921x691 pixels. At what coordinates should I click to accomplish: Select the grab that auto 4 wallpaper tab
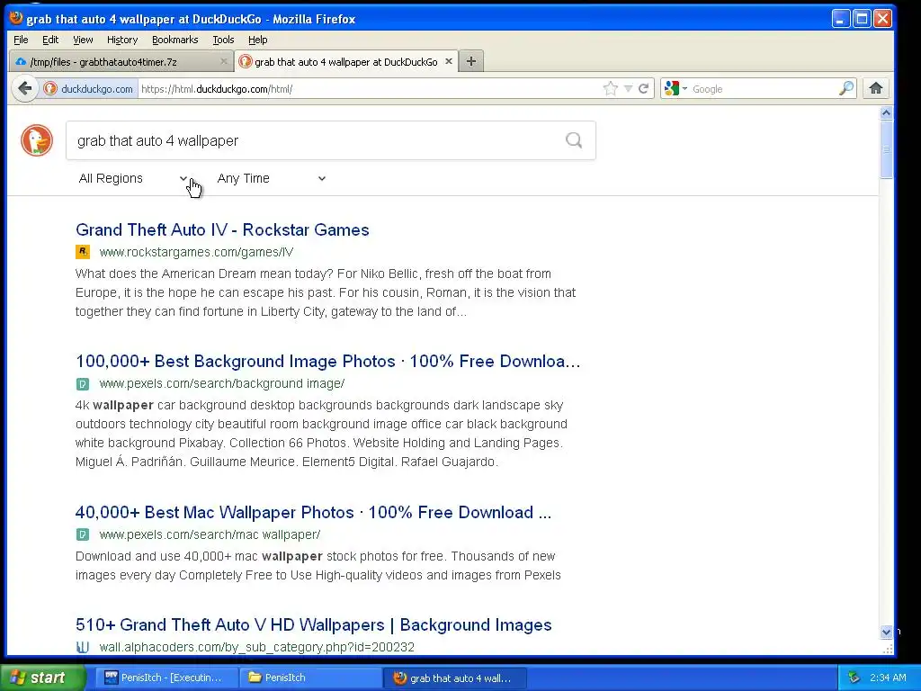[x=346, y=62]
